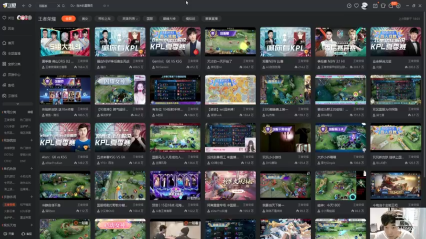
Task: Open DOTA2 category in the sidebar
Action: tap(9, 155)
